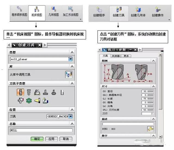Close the 创建刀具 dialog
The width and height of the screenshot is (174, 150).
click(x=40, y=45)
